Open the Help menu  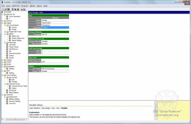click(x=46, y=6)
